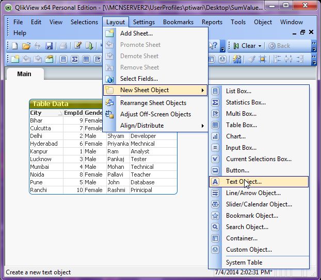Click the Bookmark Object star icon in the submenu
This screenshot has width=321, height=280.
[215, 216]
